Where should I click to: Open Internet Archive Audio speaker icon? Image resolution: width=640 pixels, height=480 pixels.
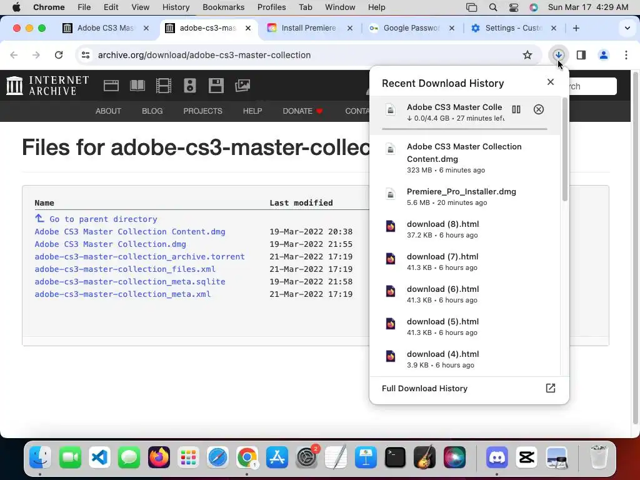[x=190, y=86]
